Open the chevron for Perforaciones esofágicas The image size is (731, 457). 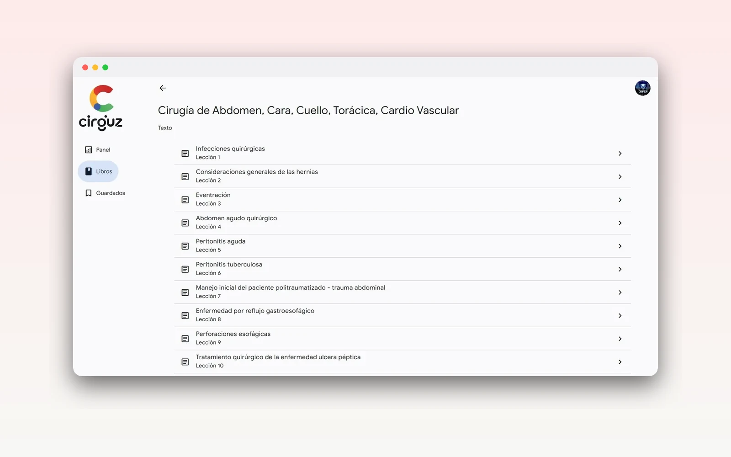coord(620,339)
